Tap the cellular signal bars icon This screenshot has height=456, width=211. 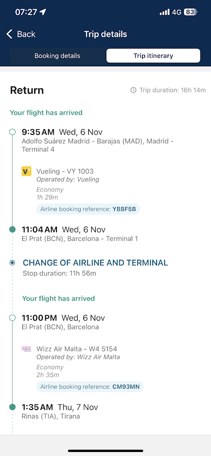point(165,12)
